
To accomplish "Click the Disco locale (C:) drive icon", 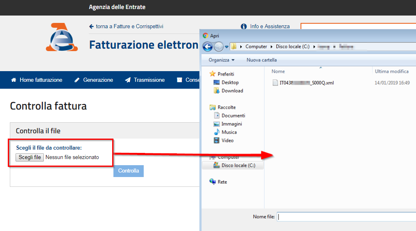I will click(217, 165).
